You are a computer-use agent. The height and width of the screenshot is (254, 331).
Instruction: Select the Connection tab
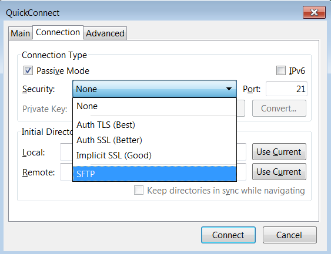coord(58,32)
